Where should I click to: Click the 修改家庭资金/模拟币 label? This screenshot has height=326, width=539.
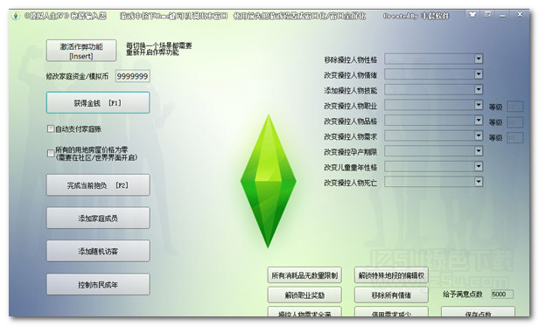point(77,76)
